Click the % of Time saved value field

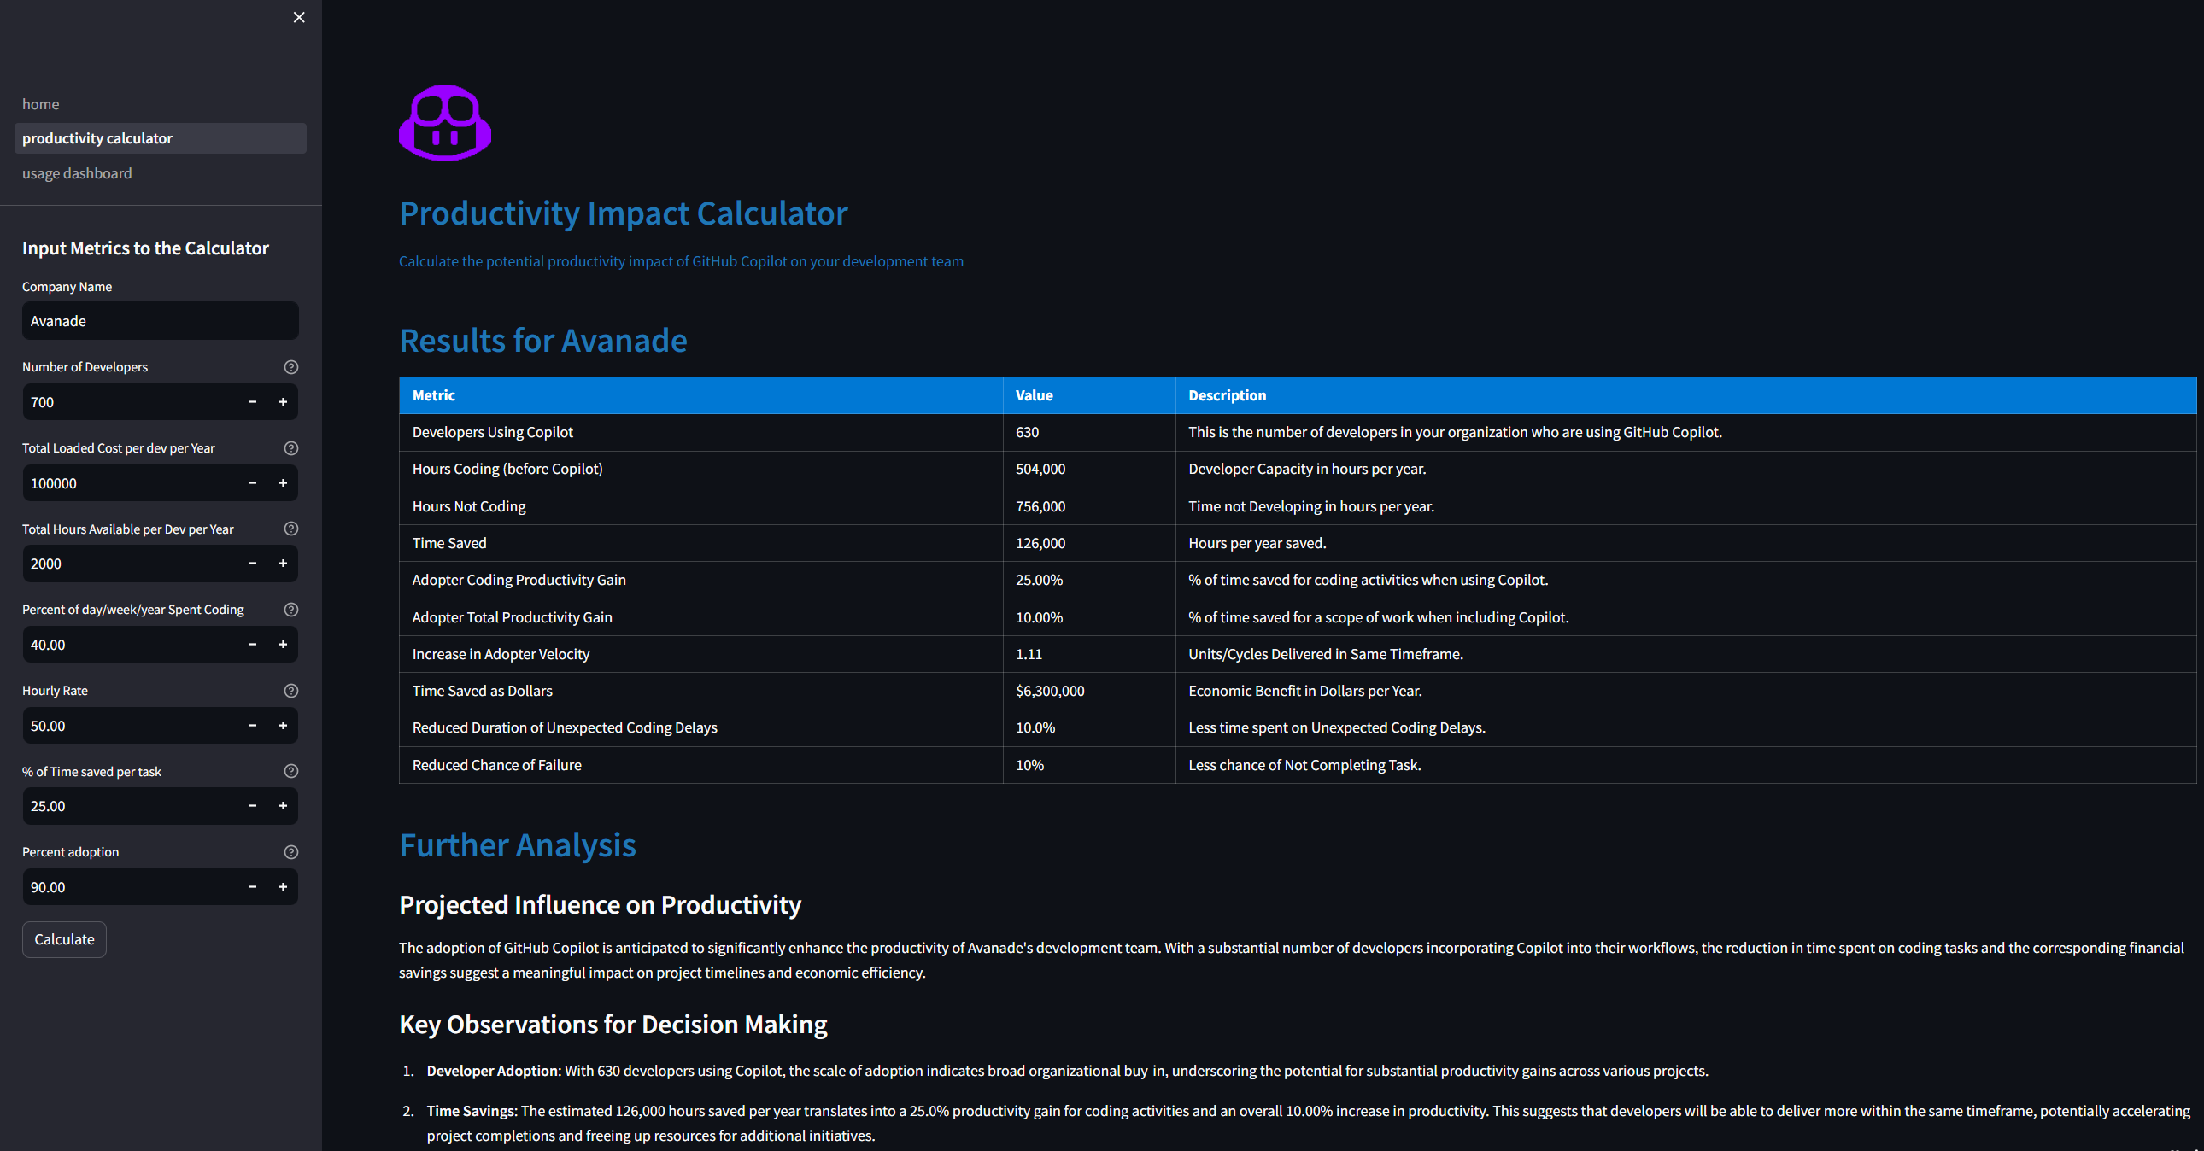tap(129, 806)
